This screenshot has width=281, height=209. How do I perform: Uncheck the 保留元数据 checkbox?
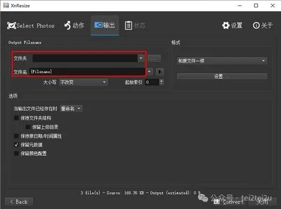pyautogui.click(x=16, y=144)
